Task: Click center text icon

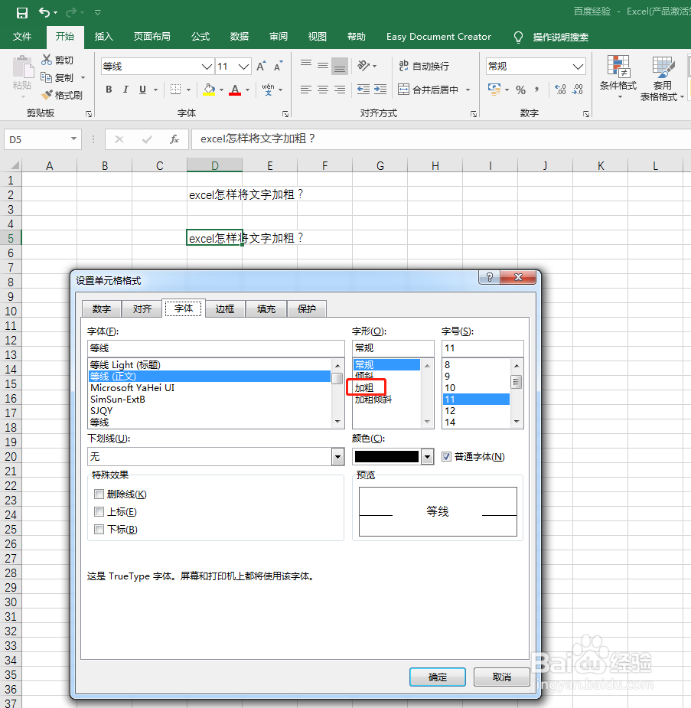Action: tap(323, 90)
